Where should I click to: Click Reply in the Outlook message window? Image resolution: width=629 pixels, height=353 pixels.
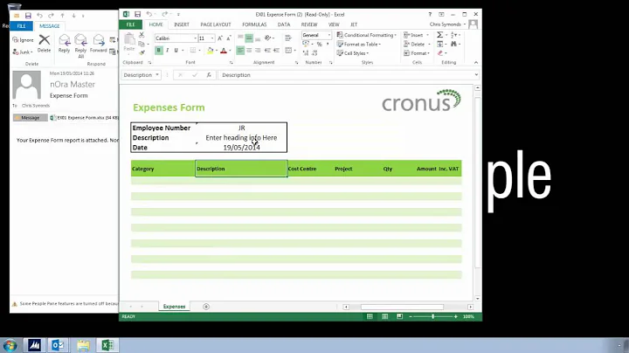[64, 44]
